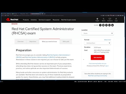126x94 pixels.
Task: Click the Red Hat logo
Action: [x=12, y=20]
